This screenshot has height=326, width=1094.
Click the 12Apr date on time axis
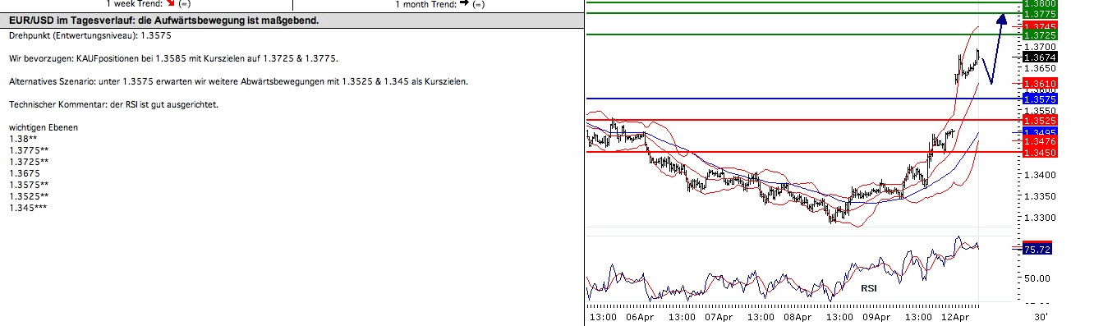(956, 317)
